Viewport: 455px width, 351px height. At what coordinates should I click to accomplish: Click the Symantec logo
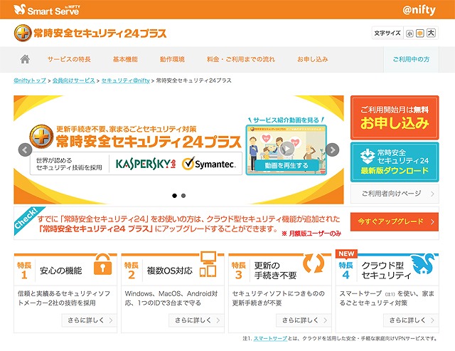pos(208,164)
